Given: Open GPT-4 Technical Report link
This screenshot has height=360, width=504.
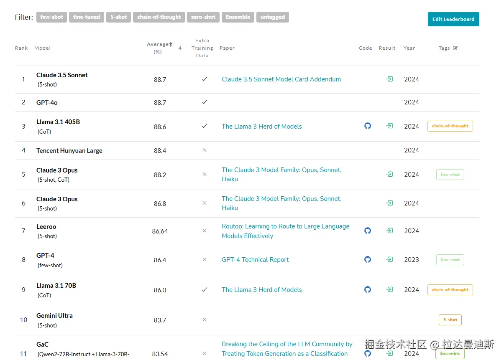Looking at the screenshot, I should 255,260.
